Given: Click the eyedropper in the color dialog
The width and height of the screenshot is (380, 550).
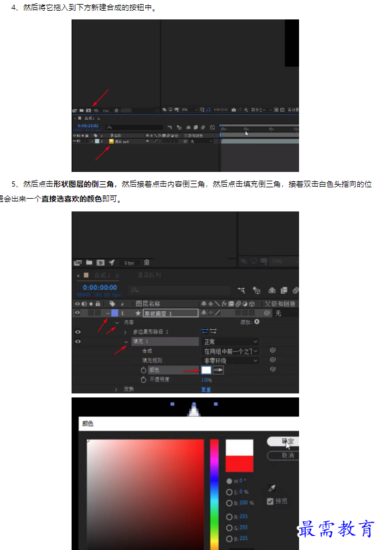Looking at the screenshot, I should tap(272, 488).
